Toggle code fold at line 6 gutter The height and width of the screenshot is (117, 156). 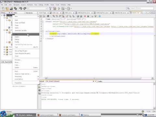pos(43,31)
